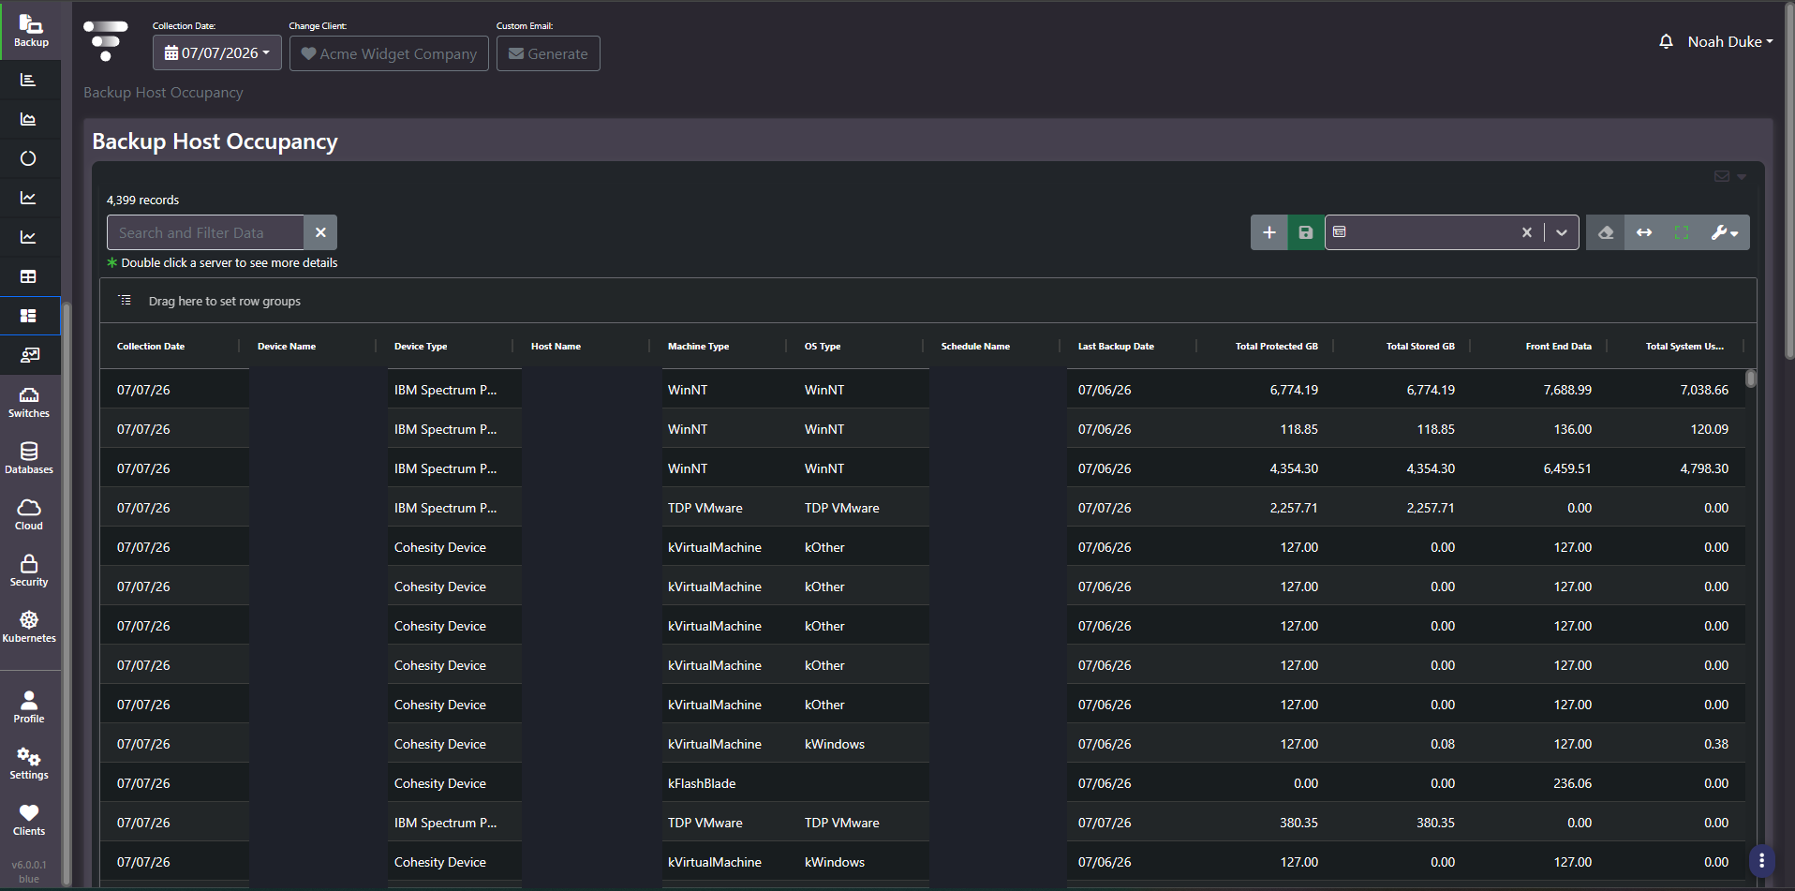Click the Generate custom email button
Viewport: 1795px width, 891px height.
point(548,53)
